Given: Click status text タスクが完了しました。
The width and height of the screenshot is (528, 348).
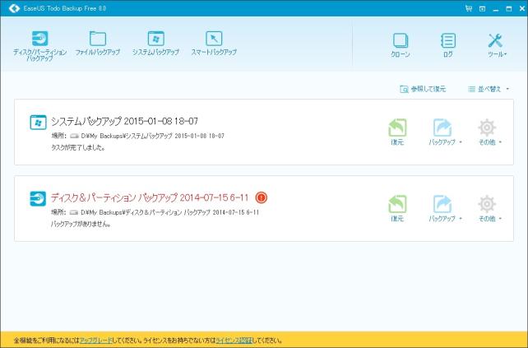Looking at the screenshot, I should click(78, 147).
